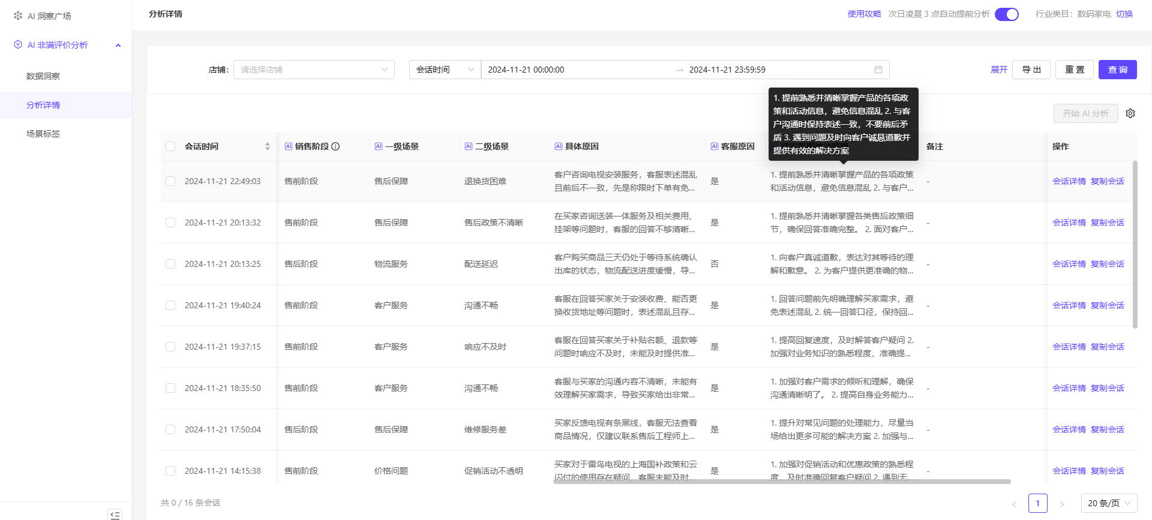Check row 2024-11-21 20:13:25
The height and width of the screenshot is (520, 1152).
pos(170,264)
